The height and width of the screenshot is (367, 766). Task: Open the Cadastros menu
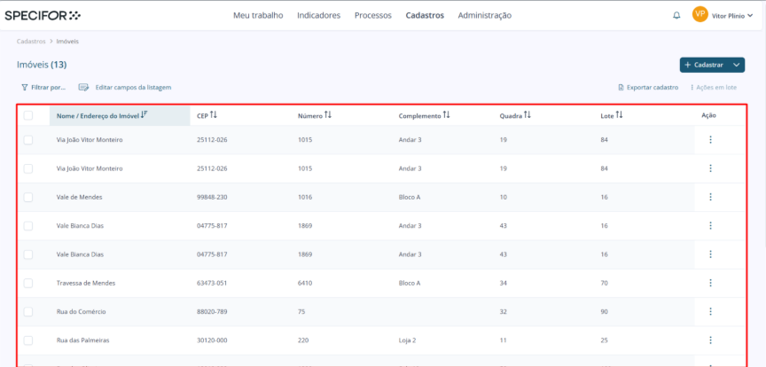[x=425, y=16]
